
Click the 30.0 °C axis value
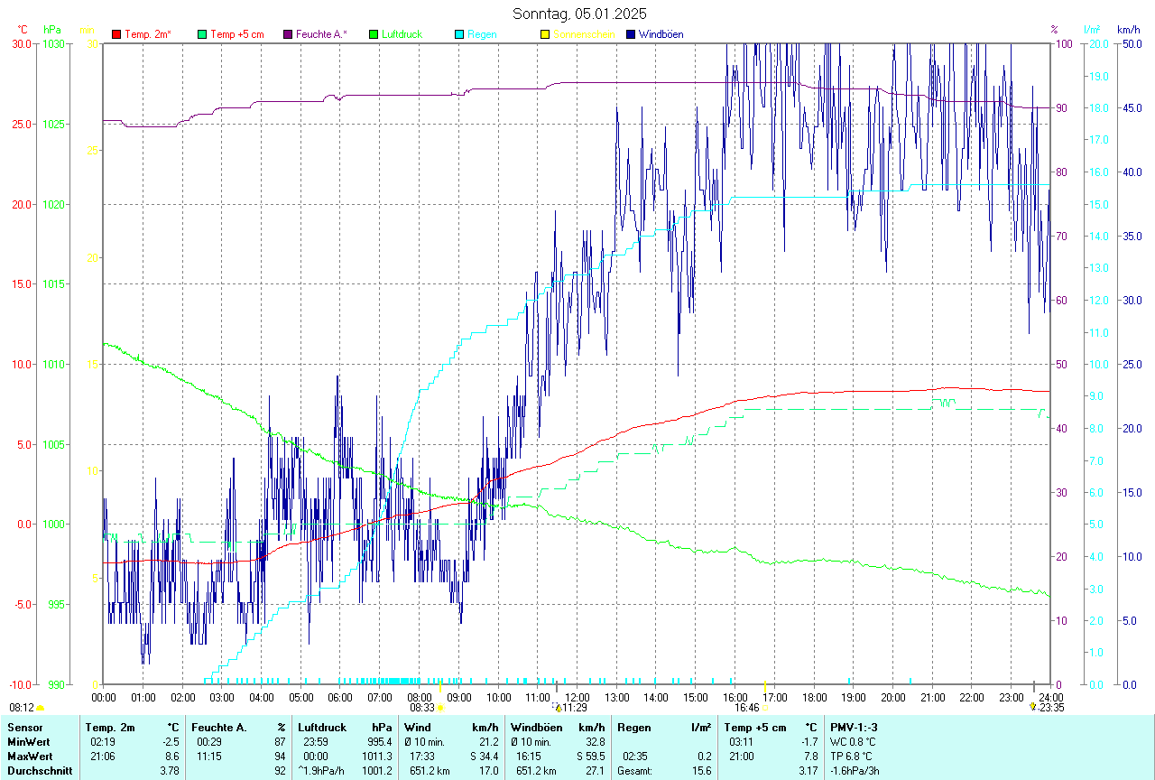click(x=22, y=43)
